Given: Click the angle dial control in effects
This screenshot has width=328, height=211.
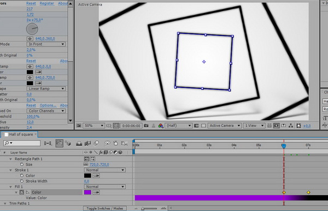Looking at the screenshot, I should tap(32, 29).
